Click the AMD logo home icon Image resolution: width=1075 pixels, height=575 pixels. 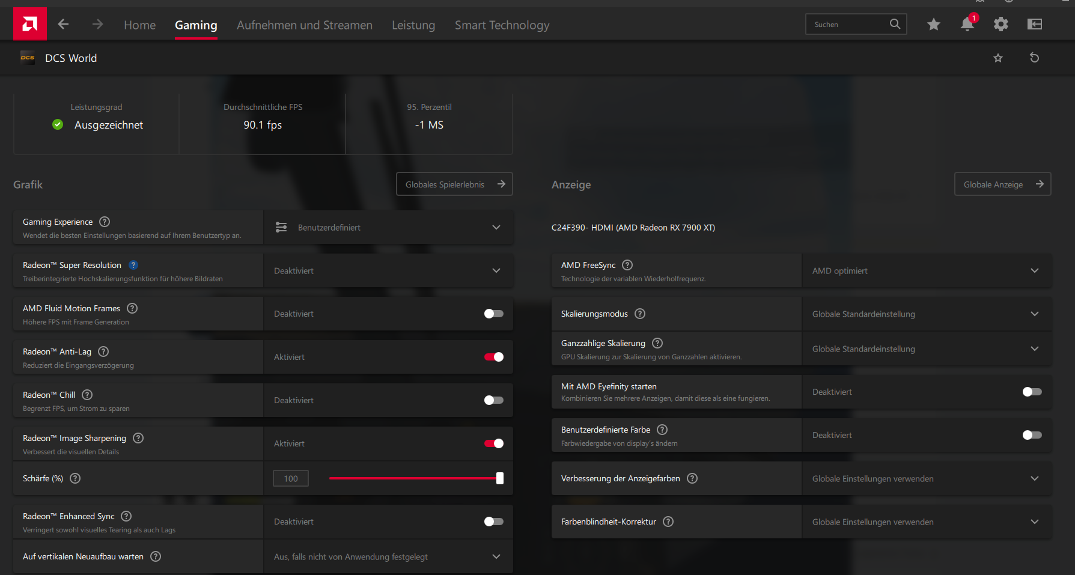pyautogui.click(x=30, y=24)
